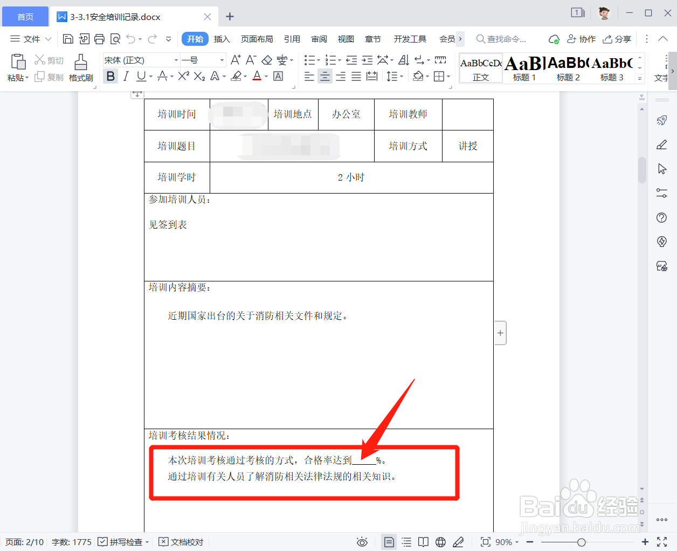The width and height of the screenshot is (677, 551).
Task: Open the font name dropdown
Action: (x=176, y=60)
